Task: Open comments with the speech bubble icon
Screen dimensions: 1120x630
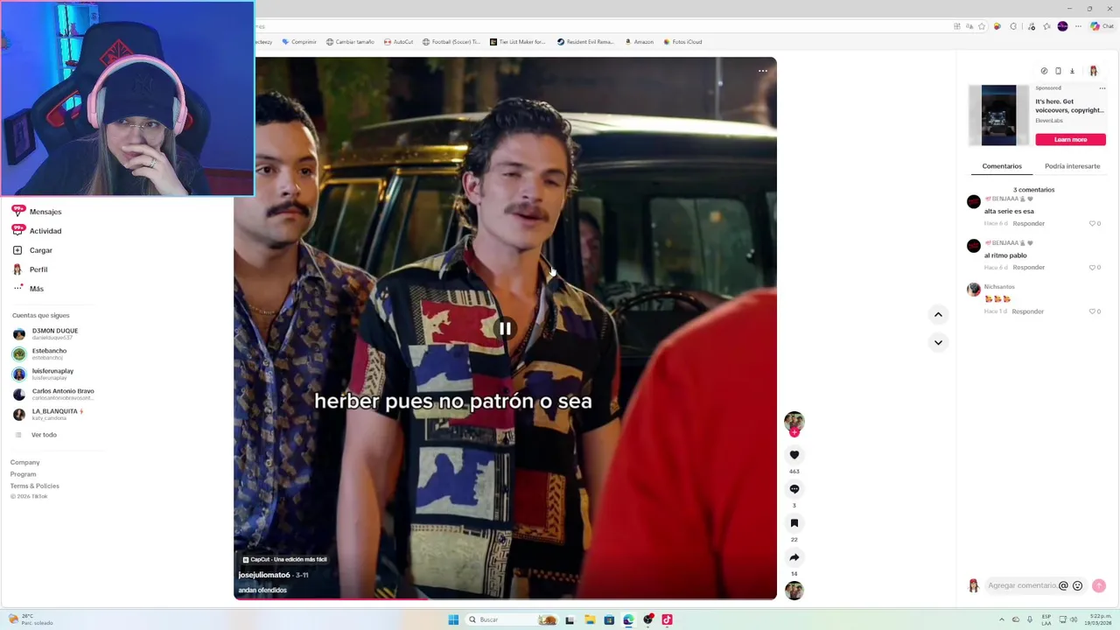Action: coord(794,489)
